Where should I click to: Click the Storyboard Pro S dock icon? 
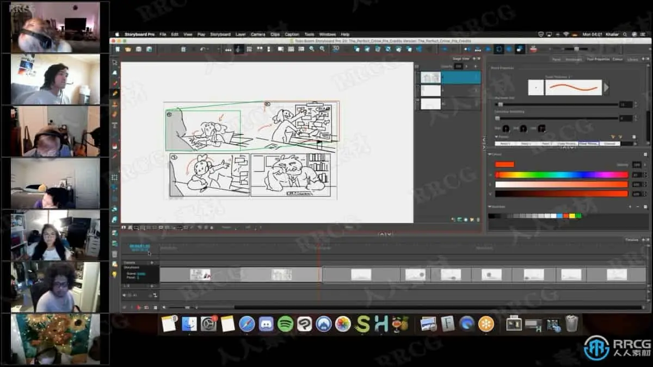pyautogui.click(x=362, y=324)
